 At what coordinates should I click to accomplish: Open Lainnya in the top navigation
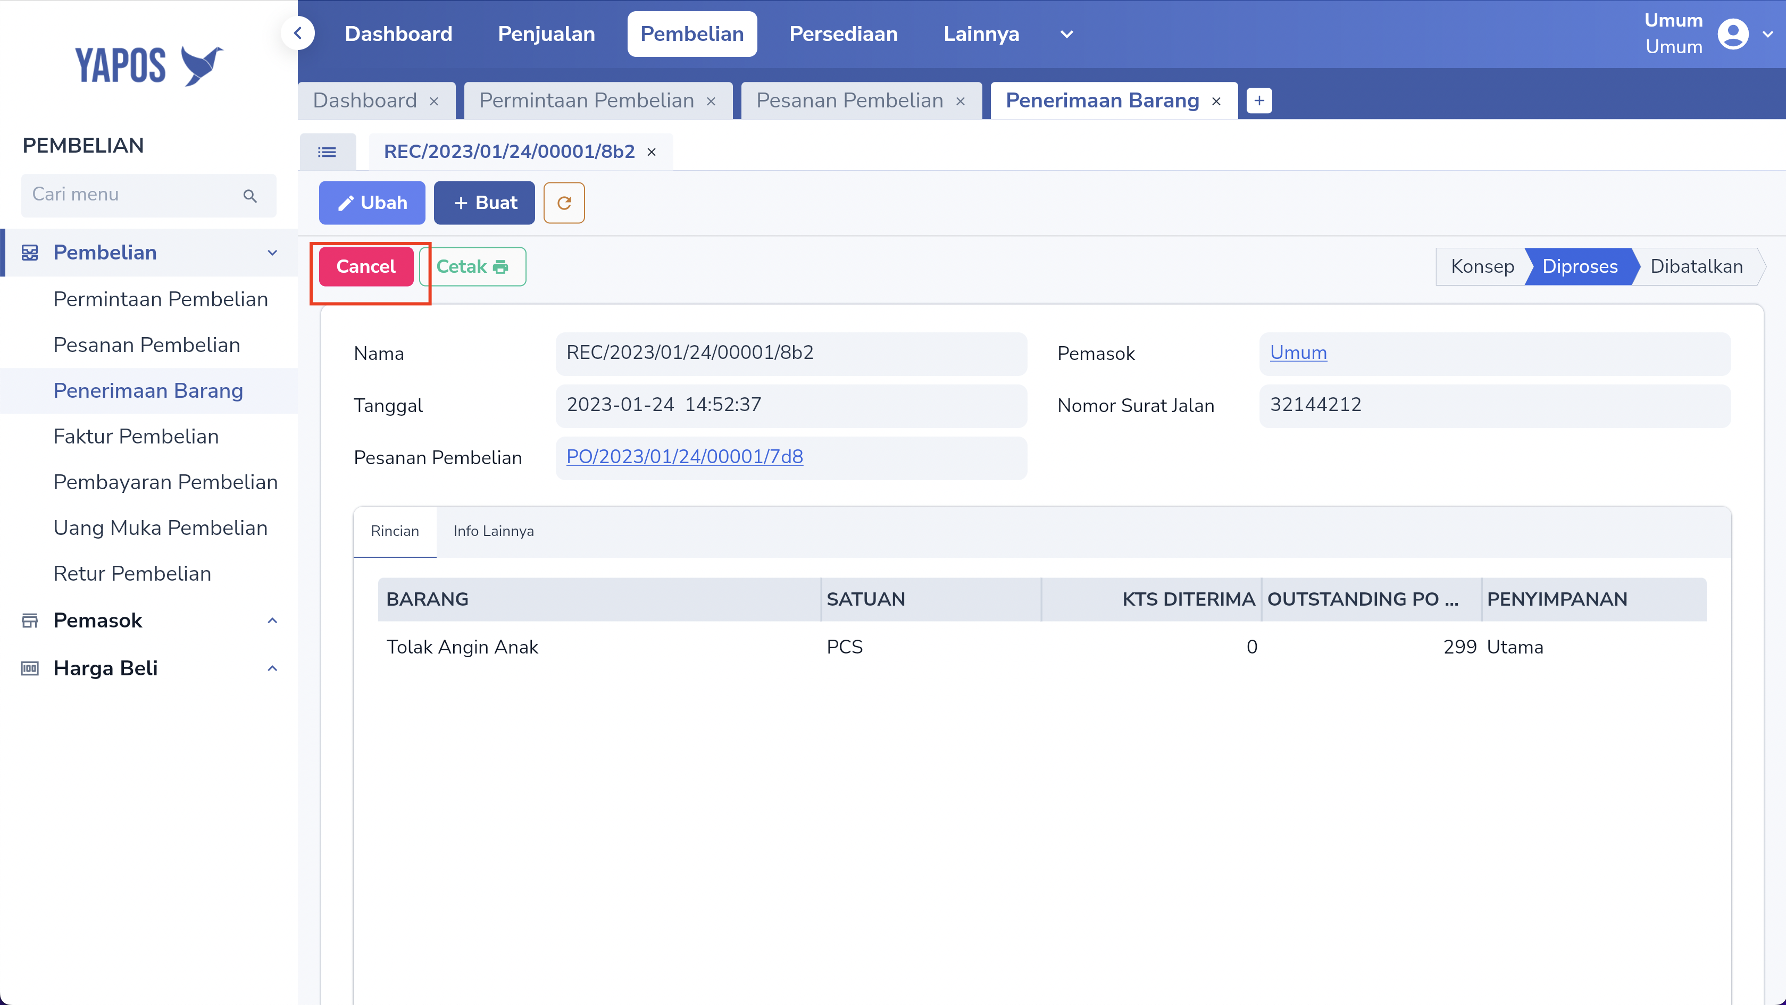(981, 34)
